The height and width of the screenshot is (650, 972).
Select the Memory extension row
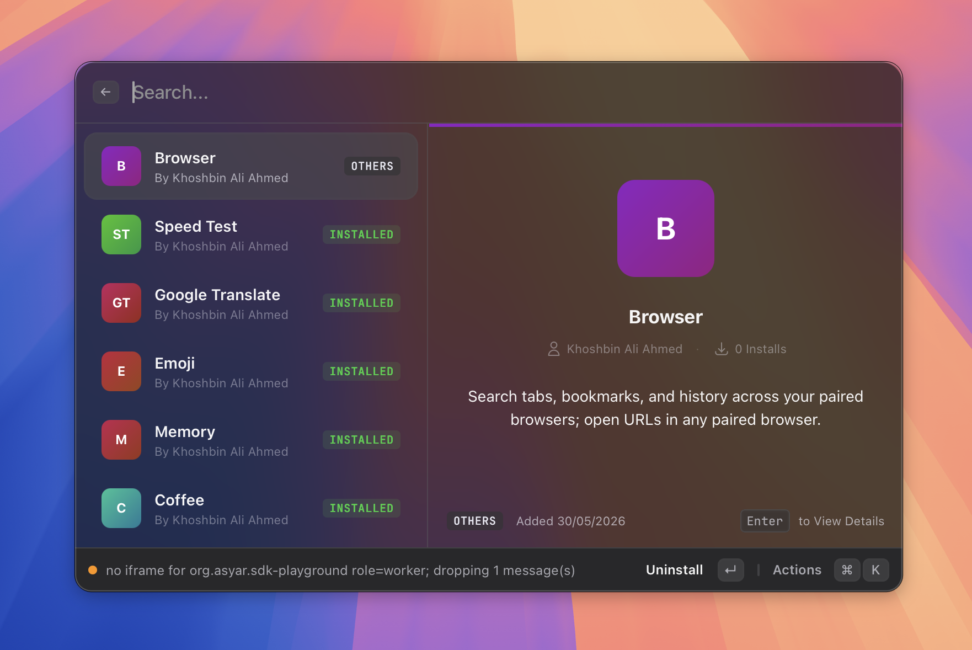click(x=251, y=440)
